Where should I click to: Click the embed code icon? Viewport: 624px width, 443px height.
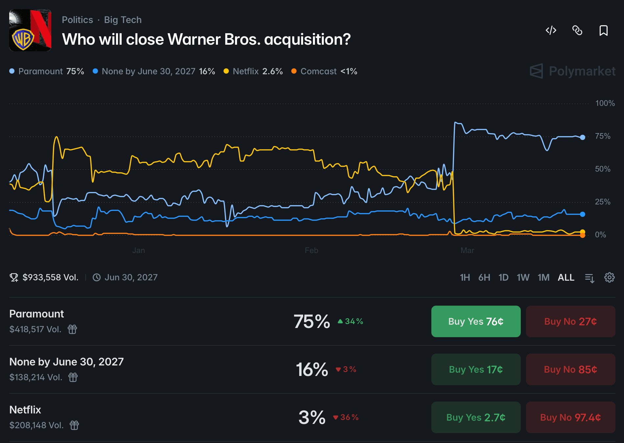(x=551, y=30)
